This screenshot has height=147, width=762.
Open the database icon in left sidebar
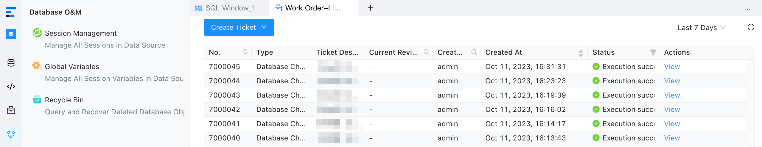[11, 63]
